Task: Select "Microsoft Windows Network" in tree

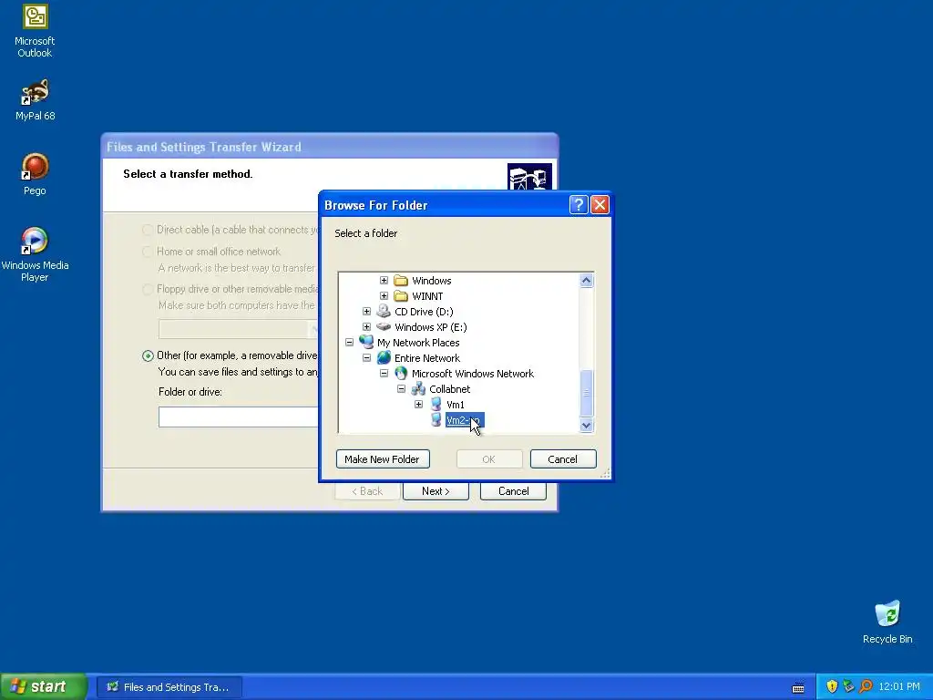Action: [x=473, y=373]
